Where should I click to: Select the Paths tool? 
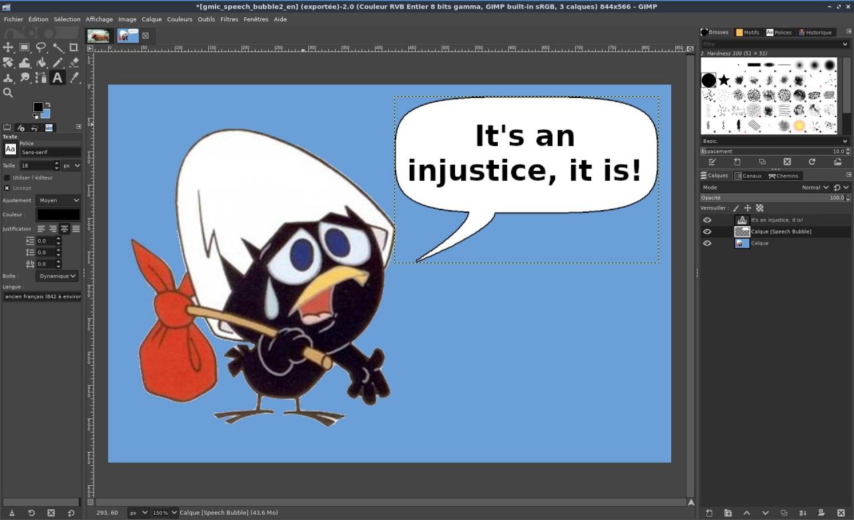click(x=41, y=78)
